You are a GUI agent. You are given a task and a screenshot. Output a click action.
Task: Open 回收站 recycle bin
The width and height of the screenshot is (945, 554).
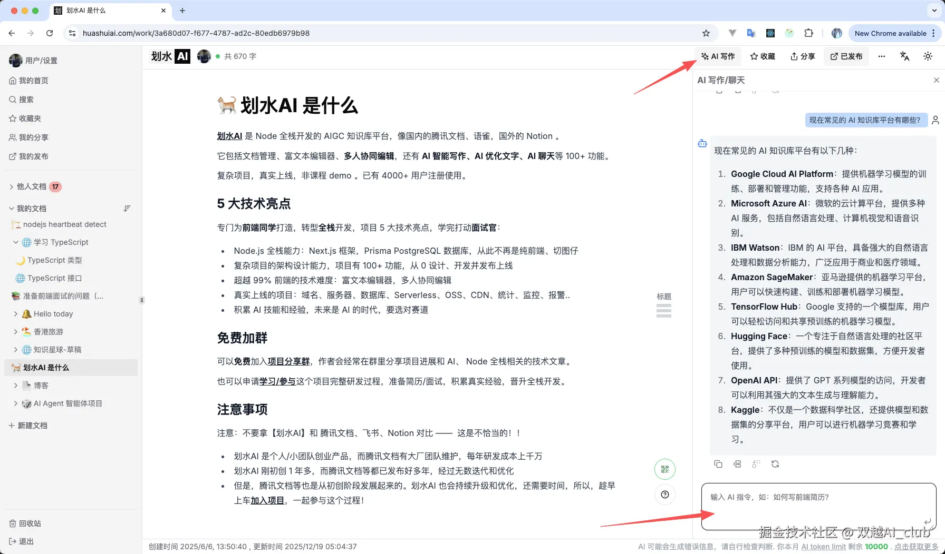click(x=25, y=523)
